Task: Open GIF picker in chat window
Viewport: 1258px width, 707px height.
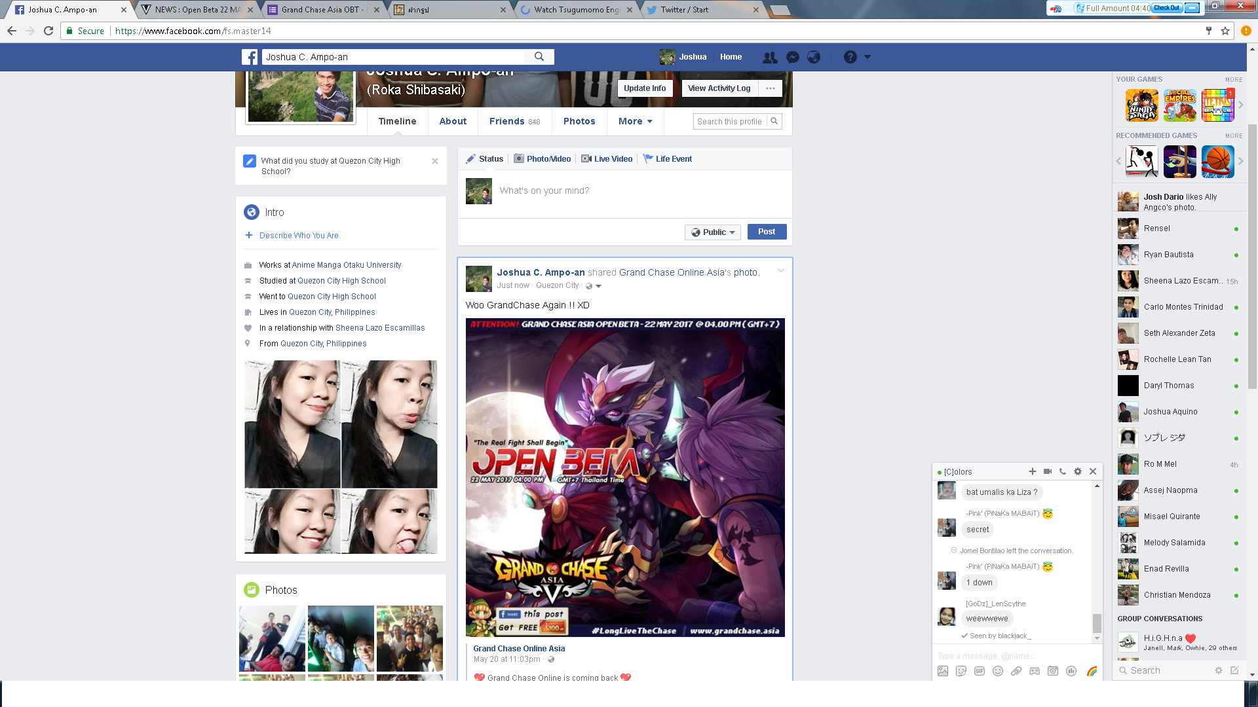Action: (x=979, y=671)
